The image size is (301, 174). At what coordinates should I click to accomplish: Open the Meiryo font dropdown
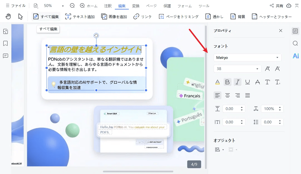(247, 58)
